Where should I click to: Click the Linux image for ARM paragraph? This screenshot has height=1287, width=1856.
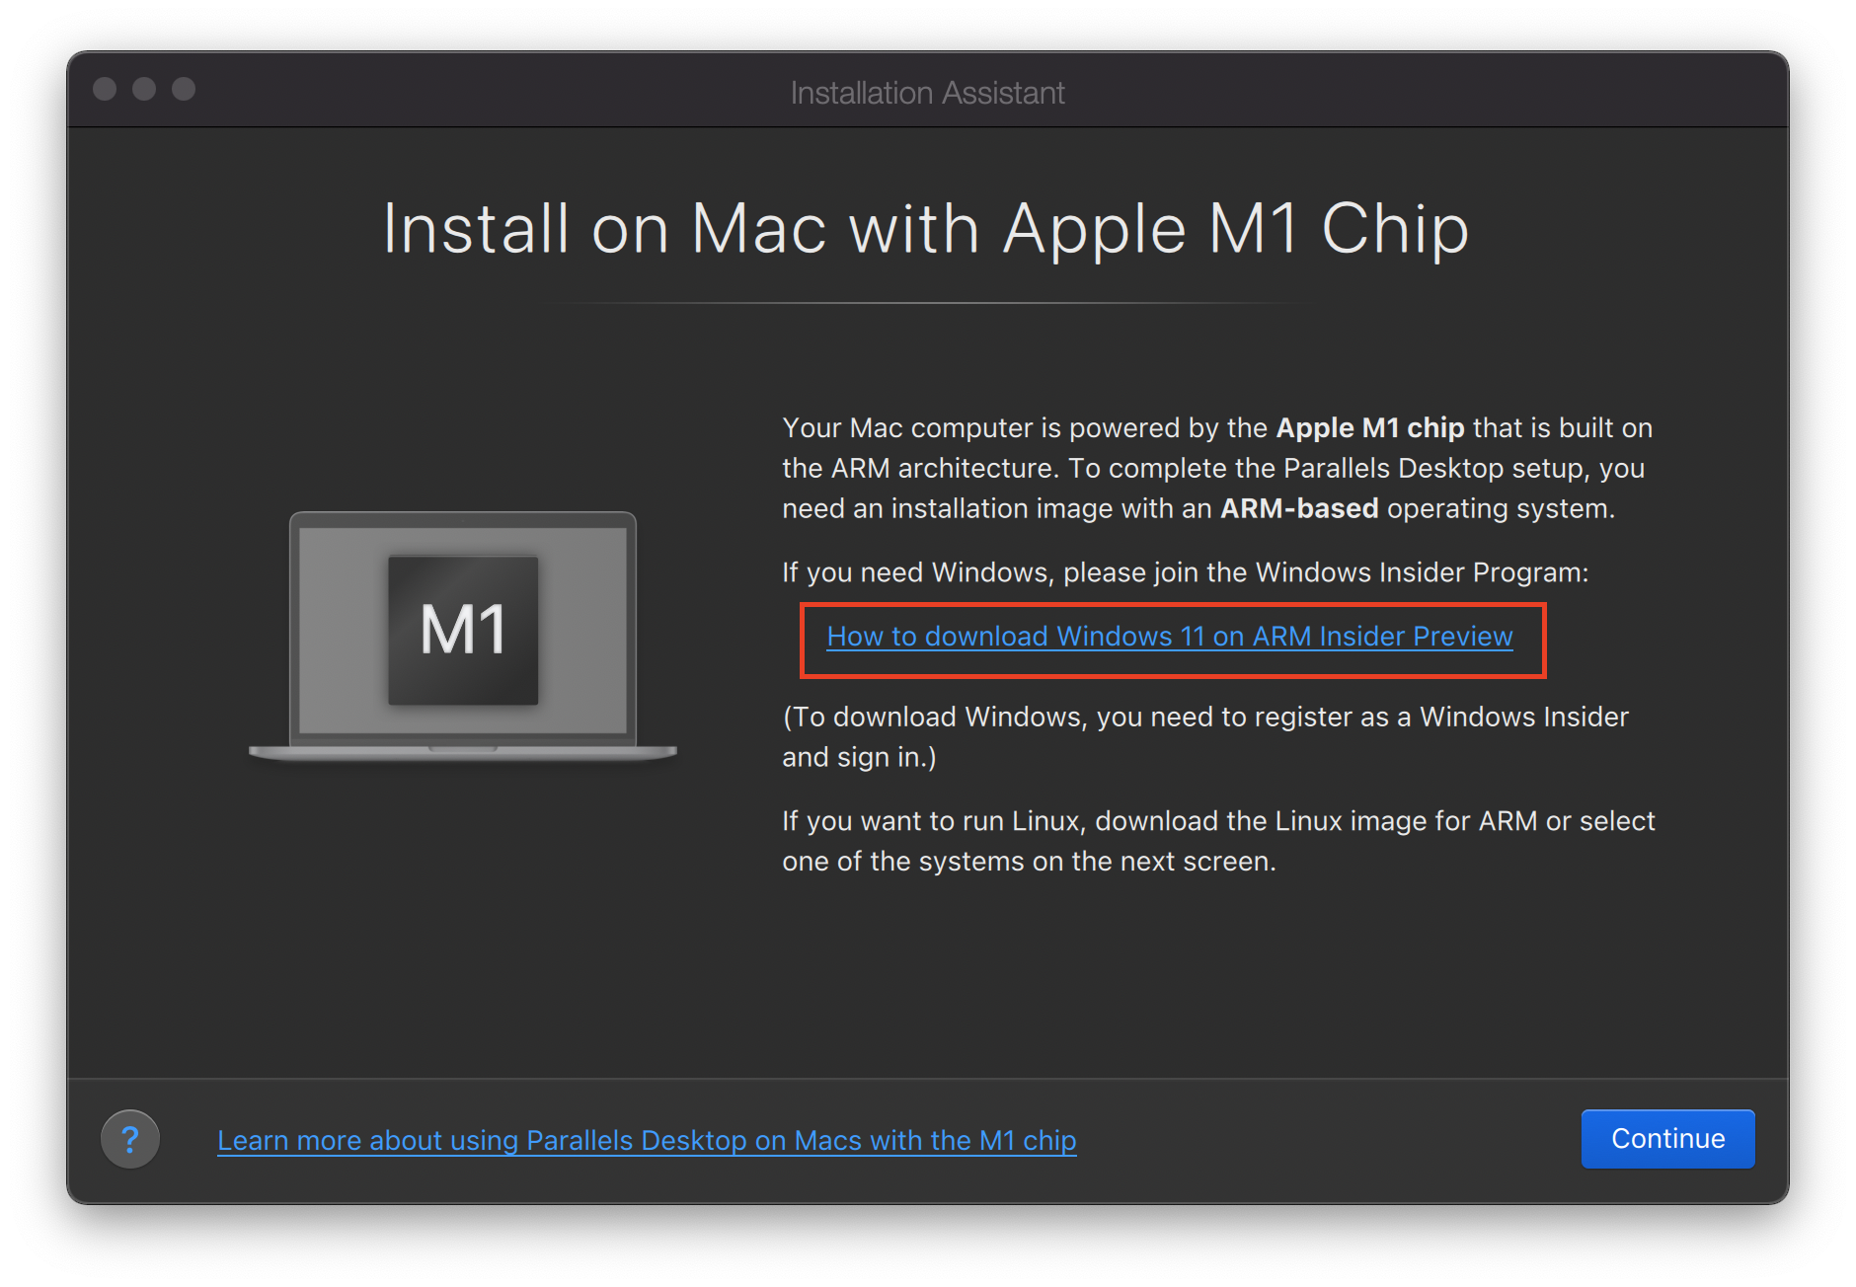[x=1218, y=841]
